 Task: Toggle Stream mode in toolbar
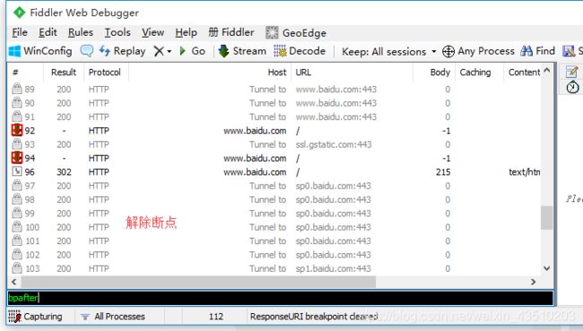242,51
